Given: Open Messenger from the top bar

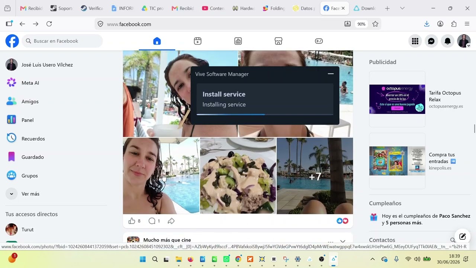Looking at the screenshot, I should point(431,41).
